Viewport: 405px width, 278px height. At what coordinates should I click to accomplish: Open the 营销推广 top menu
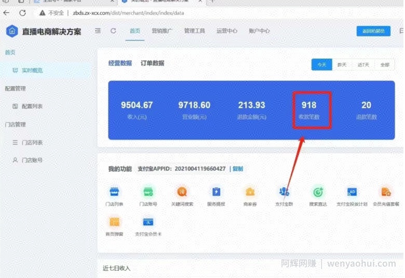coord(162,31)
